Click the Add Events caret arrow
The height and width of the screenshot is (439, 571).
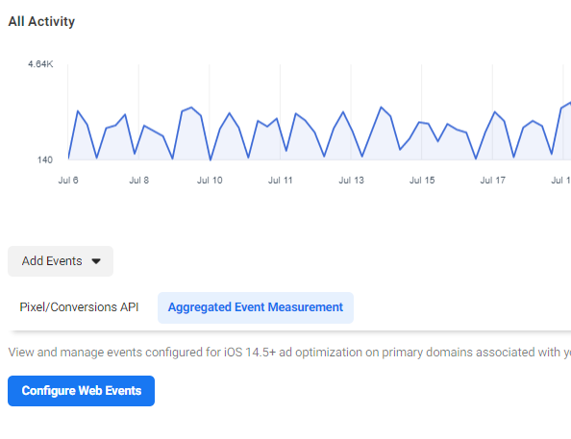[96, 261]
